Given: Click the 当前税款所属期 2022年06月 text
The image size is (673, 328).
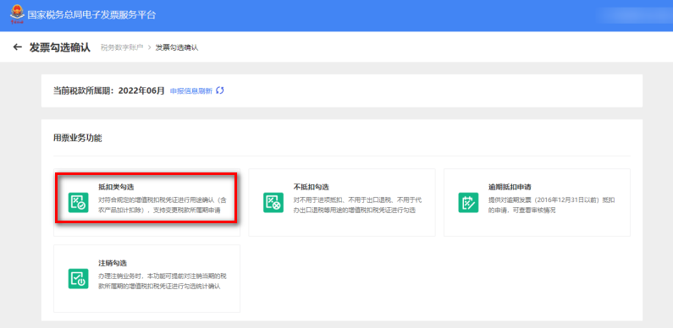Looking at the screenshot, I should pyautogui.click(x=108, y=91).
